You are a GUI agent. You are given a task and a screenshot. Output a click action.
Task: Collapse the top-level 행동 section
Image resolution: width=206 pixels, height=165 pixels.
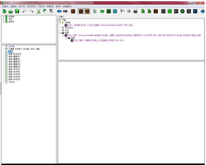click(x=60, y=33)
